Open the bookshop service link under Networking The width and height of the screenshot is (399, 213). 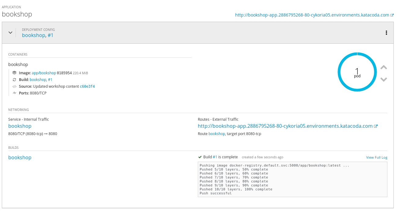point(20,126)
